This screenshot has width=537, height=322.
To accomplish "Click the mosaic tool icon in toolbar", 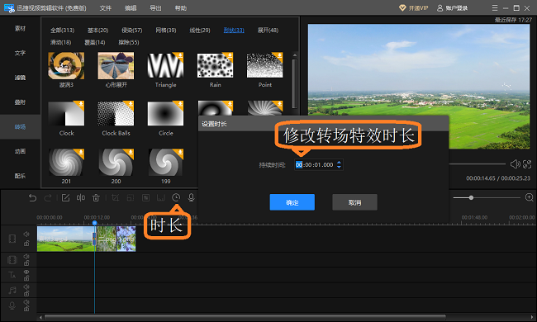I will pos(146,198).
